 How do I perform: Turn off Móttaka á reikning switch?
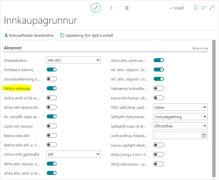(x=52, y=70)
